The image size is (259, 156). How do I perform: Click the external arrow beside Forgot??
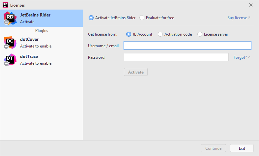click(249, 57)
